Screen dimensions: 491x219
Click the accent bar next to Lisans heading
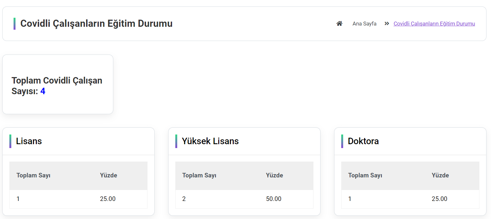(x=11, y=141)
